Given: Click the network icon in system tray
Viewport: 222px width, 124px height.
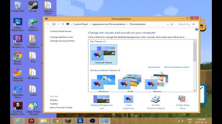Looking at the screenshot, I should point(179,121).
